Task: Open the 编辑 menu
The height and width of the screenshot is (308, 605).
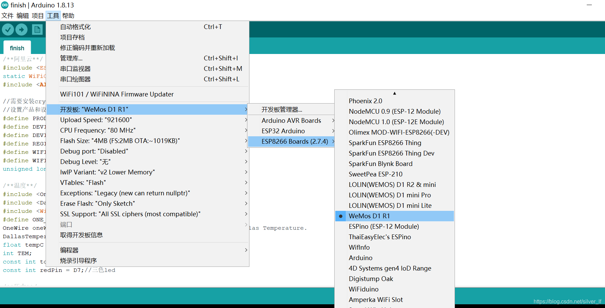Action: [23, 16]
